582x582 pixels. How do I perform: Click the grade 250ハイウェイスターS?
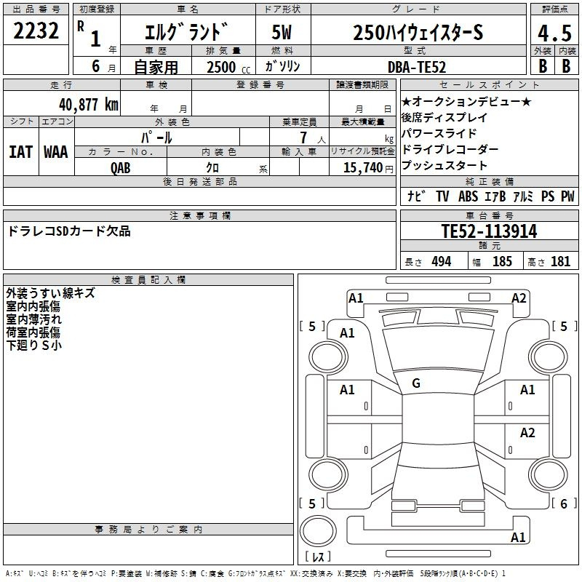(x=417, y=33)
